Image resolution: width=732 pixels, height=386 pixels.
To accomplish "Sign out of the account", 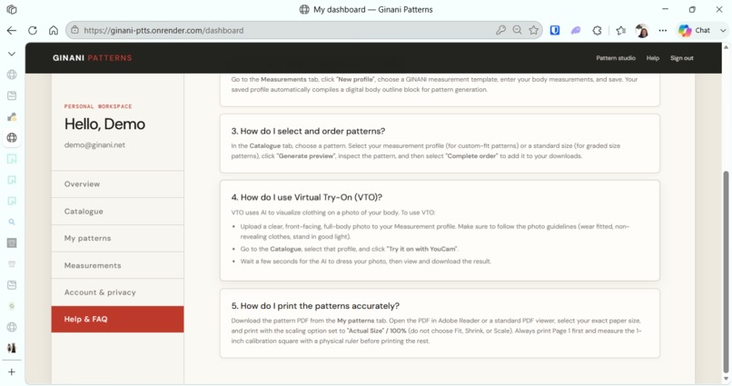I will coord(681,58).
